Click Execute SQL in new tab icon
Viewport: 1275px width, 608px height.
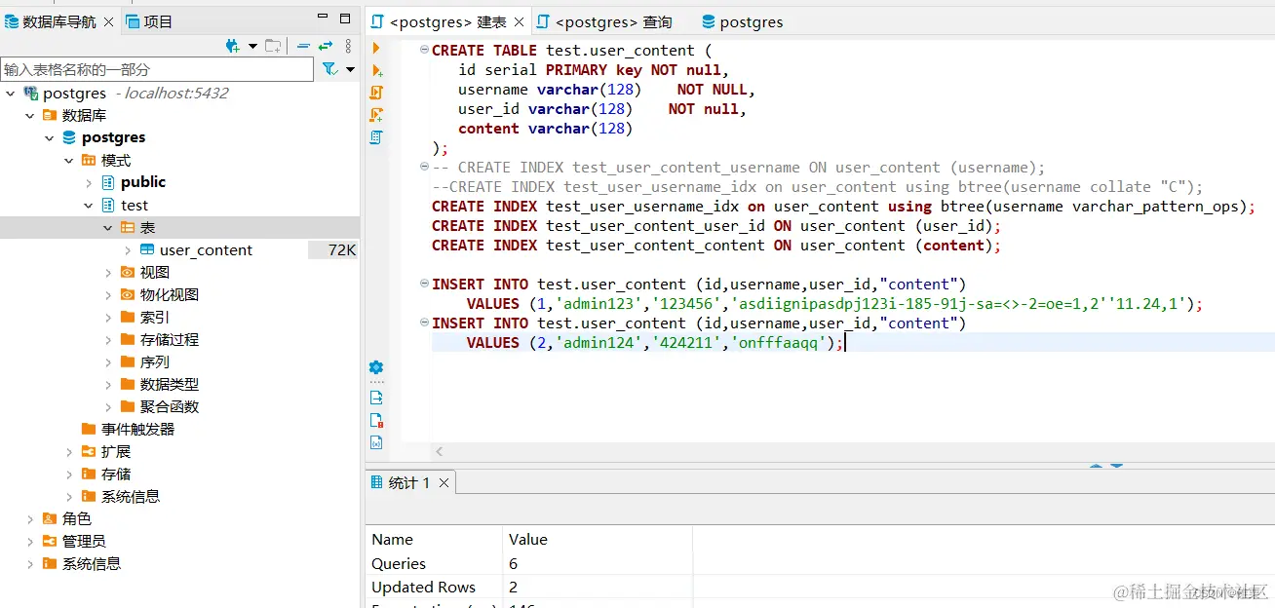pos(376,70)
